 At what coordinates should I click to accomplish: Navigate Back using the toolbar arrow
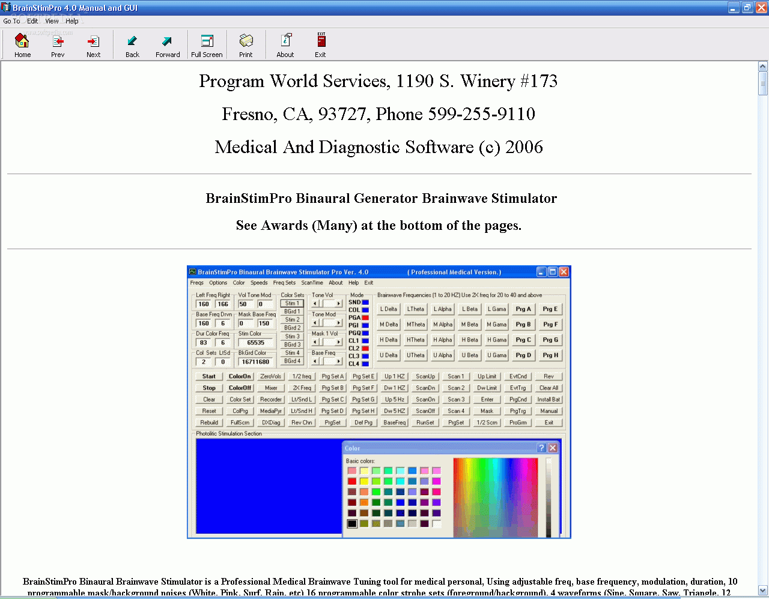[x=132, y=45]
